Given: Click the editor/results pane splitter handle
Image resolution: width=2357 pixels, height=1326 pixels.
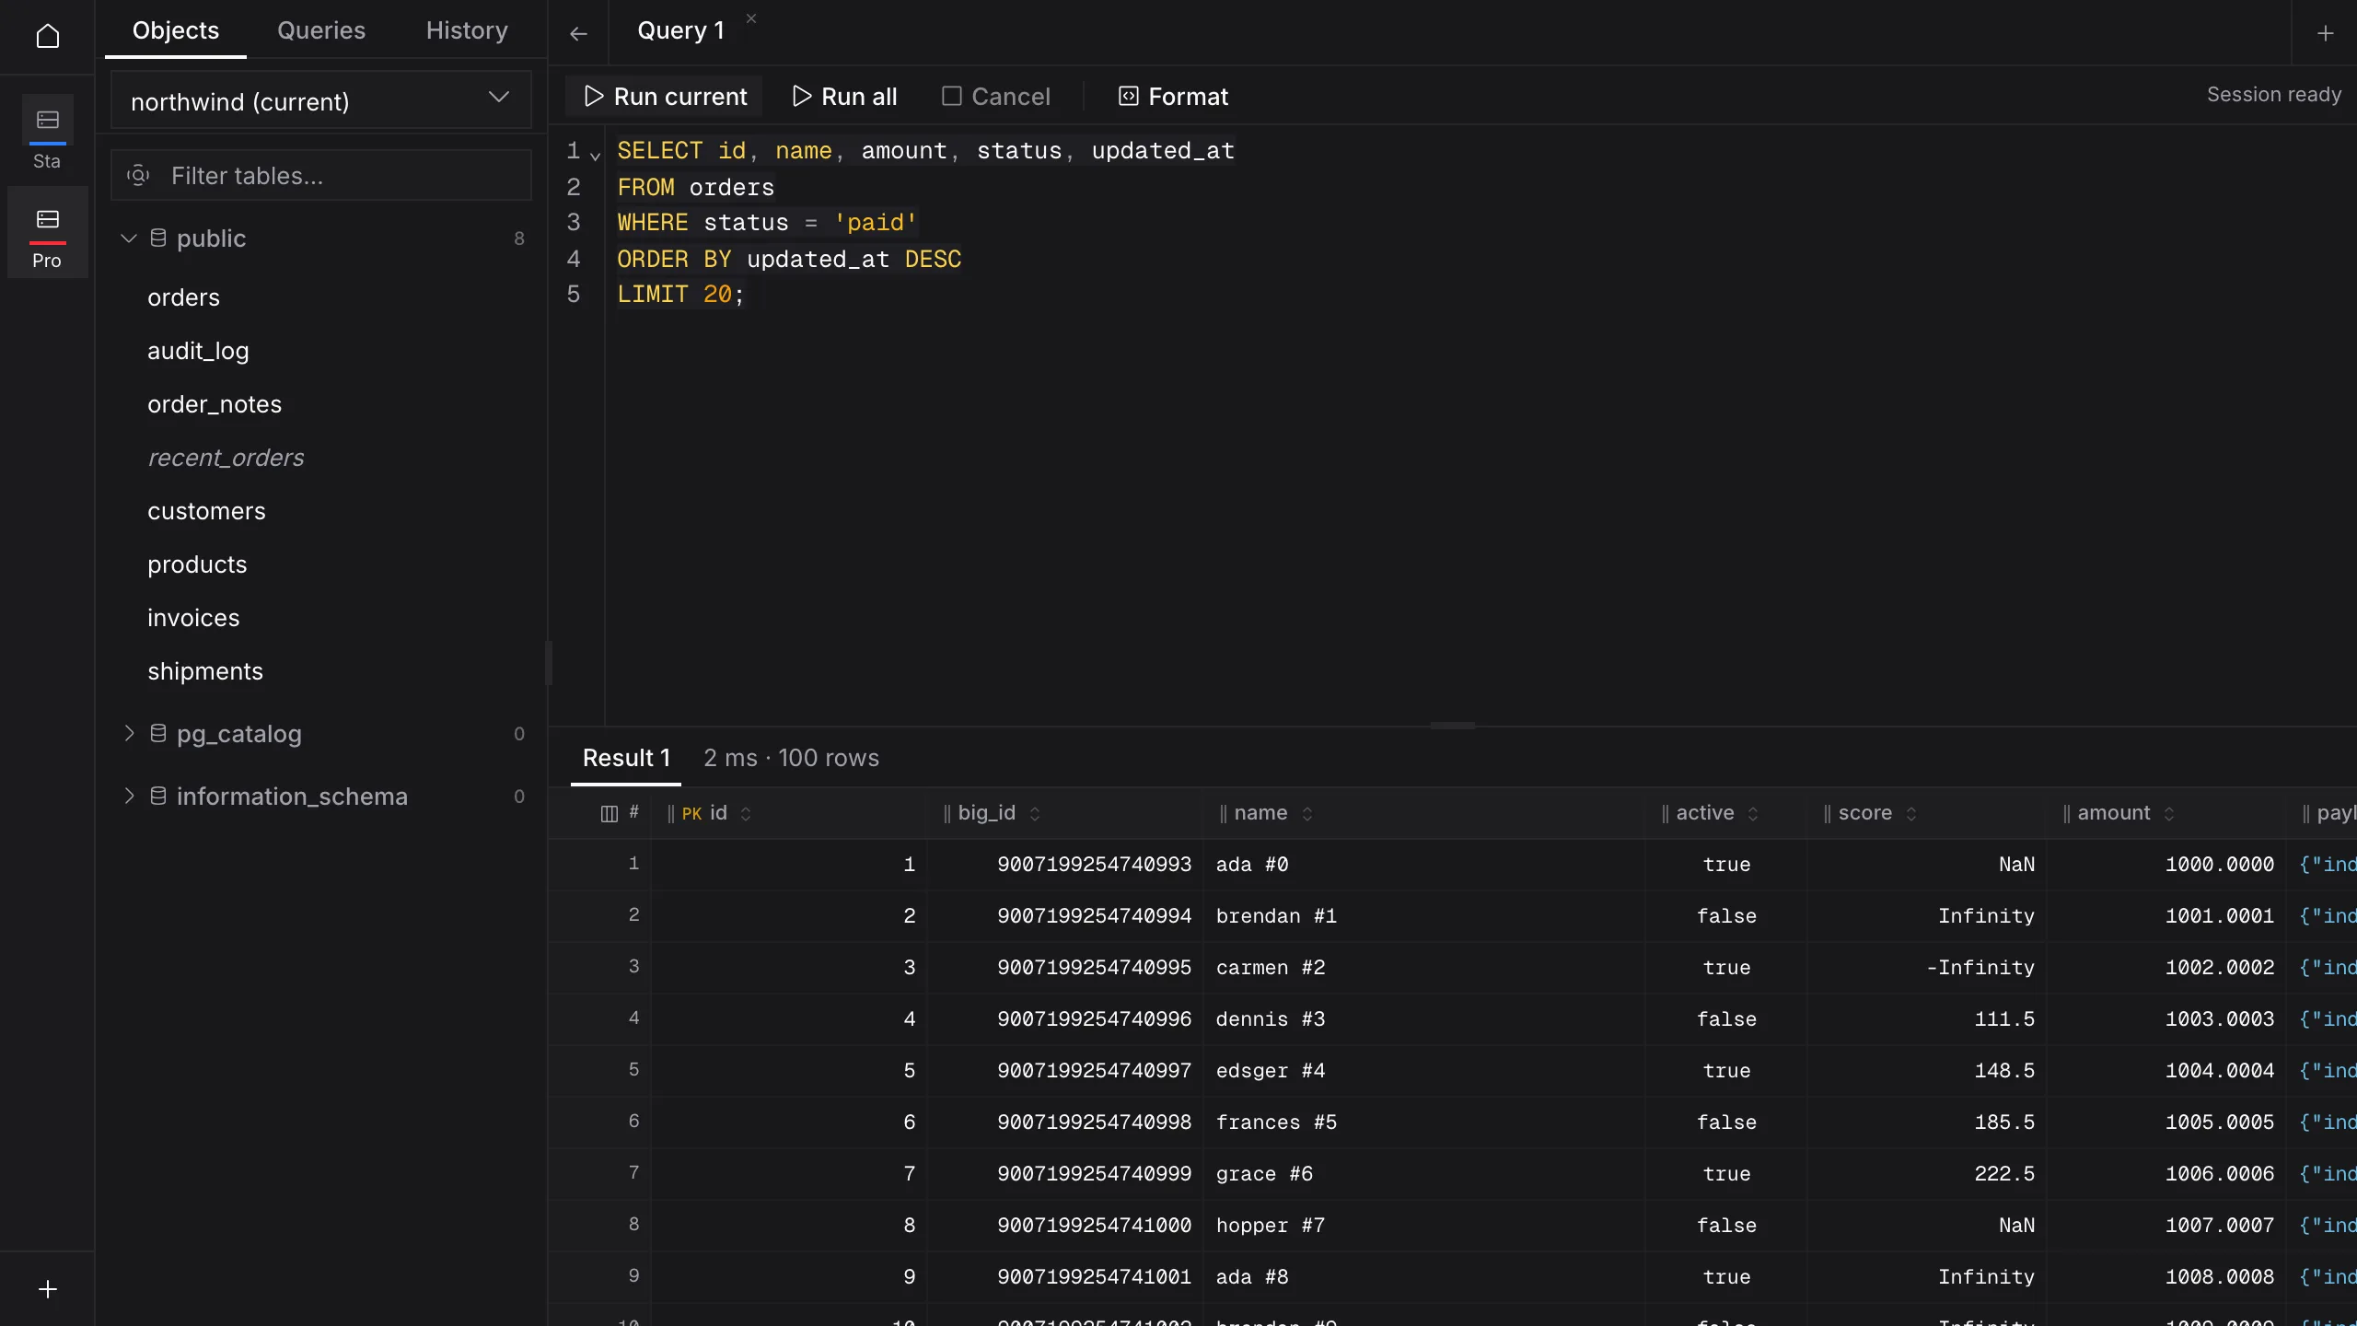Looking at the screenshot, I should click(1452, 726).
